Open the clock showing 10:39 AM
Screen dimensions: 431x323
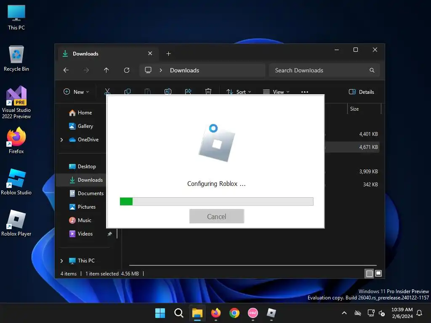(x=402, y=313)
